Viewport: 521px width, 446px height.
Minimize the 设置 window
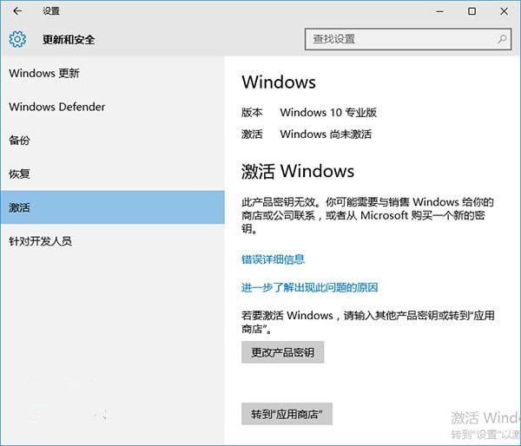click(440, 11)
